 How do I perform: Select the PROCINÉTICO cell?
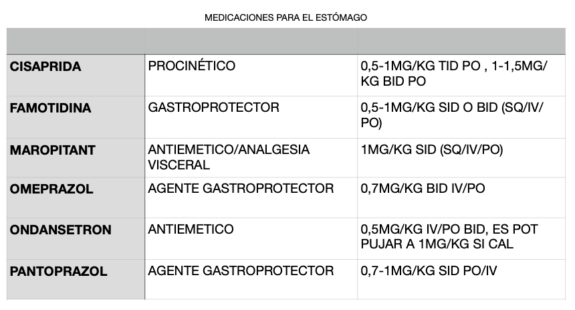(251, 75)
